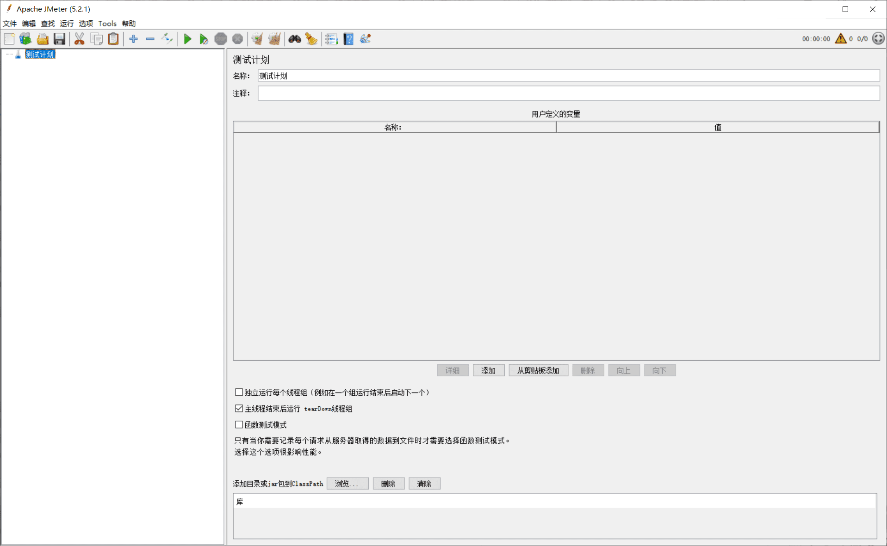887x546 pixels.
Task: Click the 名称 input field
Action: coord(569,76)
